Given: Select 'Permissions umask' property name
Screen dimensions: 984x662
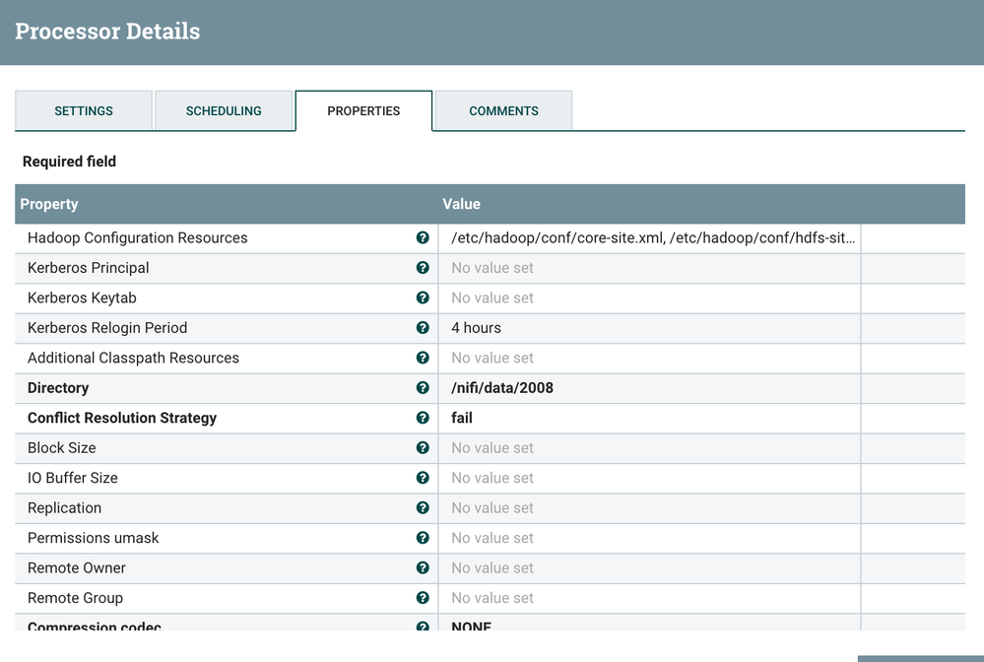Looking at the screenshot, I should pyautogui.click(x=93, y=538).
